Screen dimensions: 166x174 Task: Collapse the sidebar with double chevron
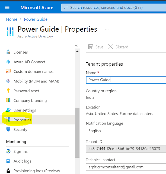click(76, 45)
